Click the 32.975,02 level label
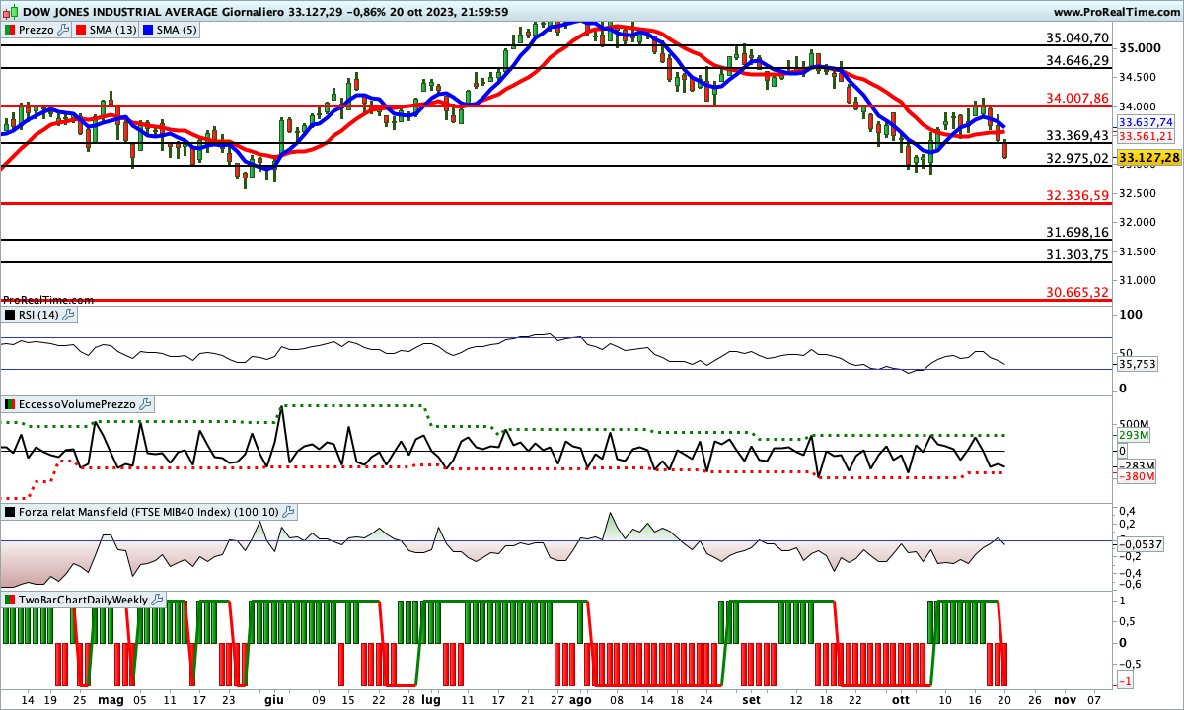 click(x=1077, y=157)
